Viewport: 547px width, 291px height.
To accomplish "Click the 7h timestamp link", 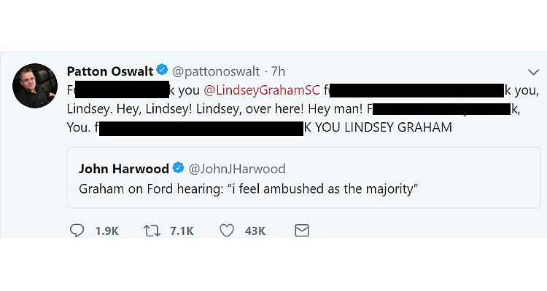I will click(x=278, y=71).
